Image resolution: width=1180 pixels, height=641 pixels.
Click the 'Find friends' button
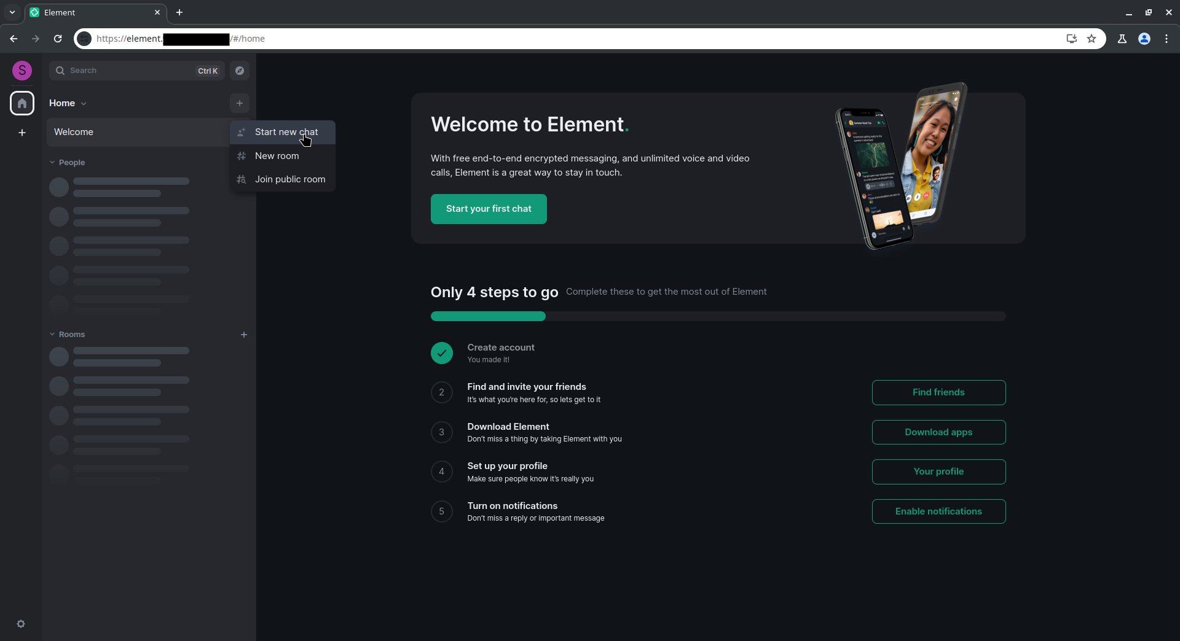pos(938,392)
